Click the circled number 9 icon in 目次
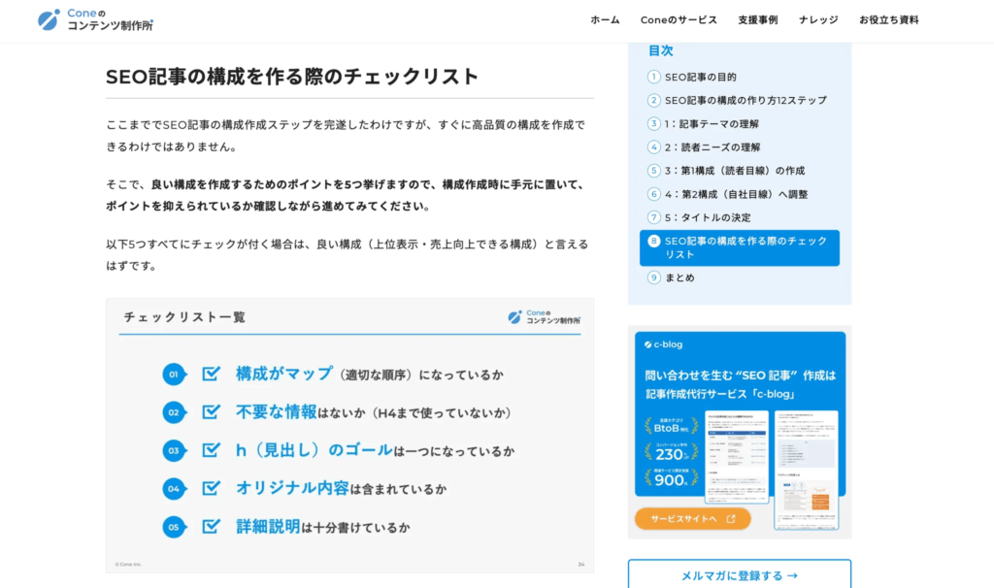994x588 pixels. [653, 278]
